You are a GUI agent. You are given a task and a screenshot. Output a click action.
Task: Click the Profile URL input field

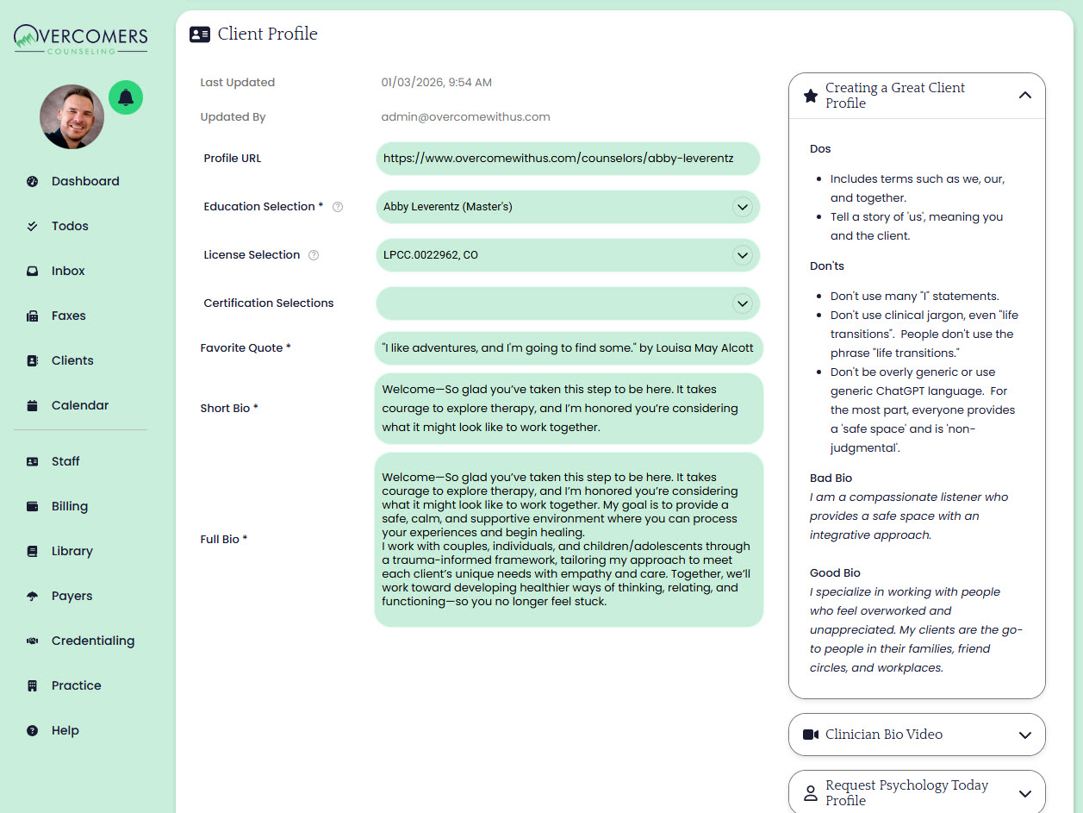point(569,159)
